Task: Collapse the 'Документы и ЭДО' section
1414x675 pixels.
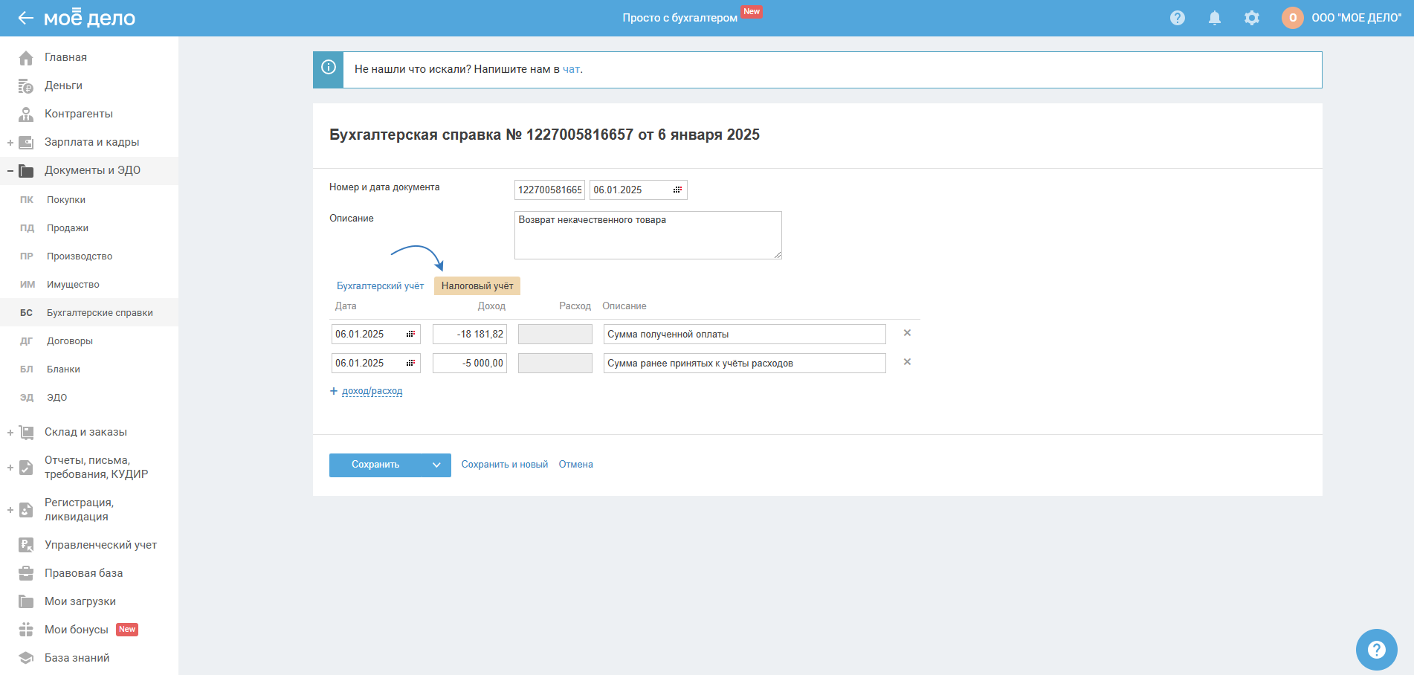Action: (10, 171)
